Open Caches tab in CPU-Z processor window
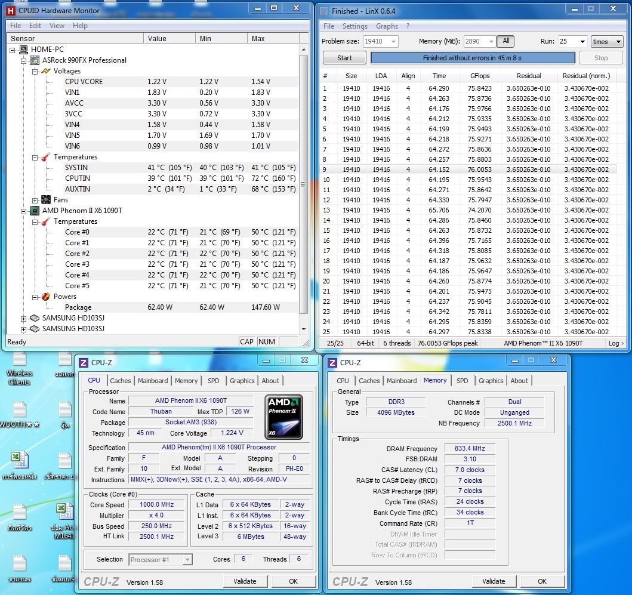 [x=120, y=381]
